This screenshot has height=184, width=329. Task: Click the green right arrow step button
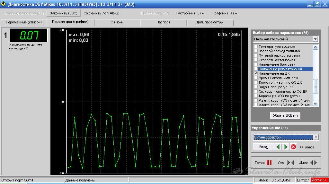286,147
